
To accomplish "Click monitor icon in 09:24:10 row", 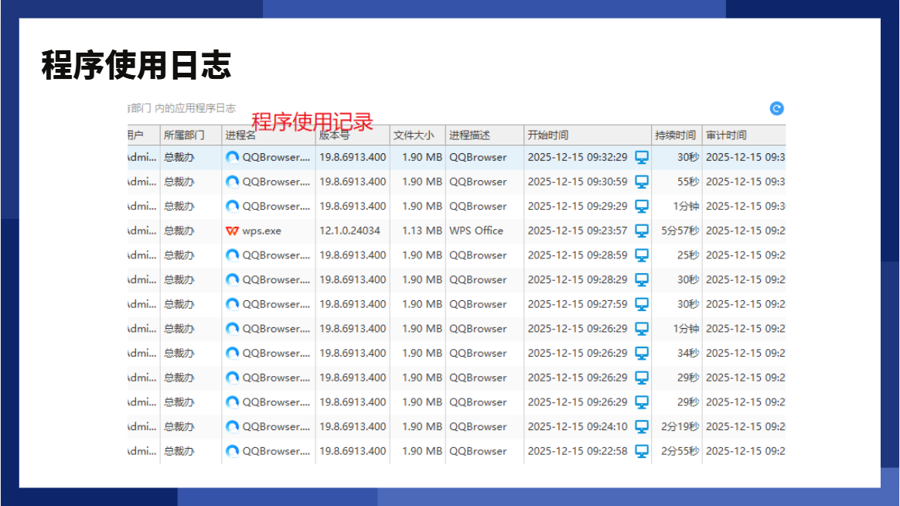I will pyautogui.click(x=641, y=427).
